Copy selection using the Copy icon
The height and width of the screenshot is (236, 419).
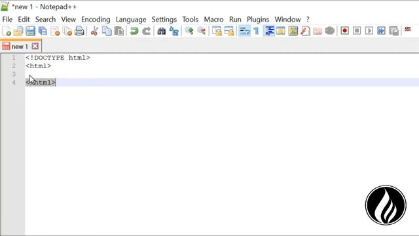click(107, 31)
